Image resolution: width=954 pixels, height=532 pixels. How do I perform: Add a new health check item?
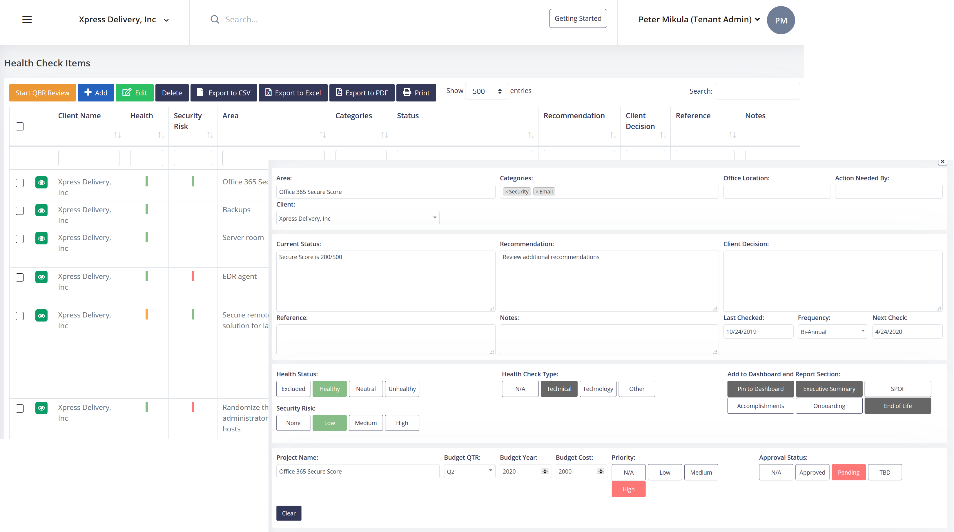click(x=96, y=92)
